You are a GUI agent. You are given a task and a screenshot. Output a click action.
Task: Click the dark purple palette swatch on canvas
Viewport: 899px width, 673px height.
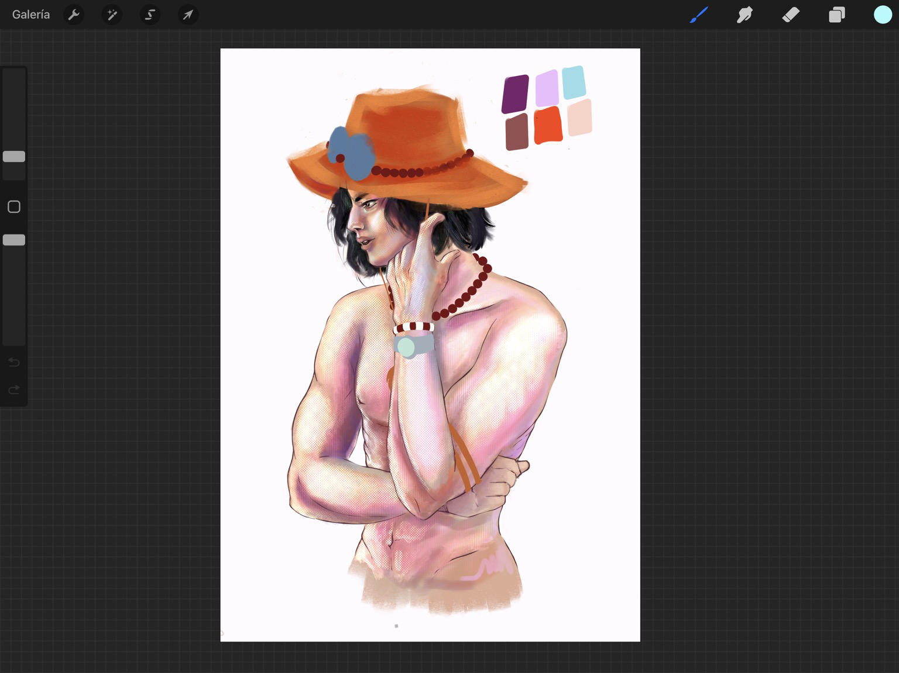pos(515,94)
